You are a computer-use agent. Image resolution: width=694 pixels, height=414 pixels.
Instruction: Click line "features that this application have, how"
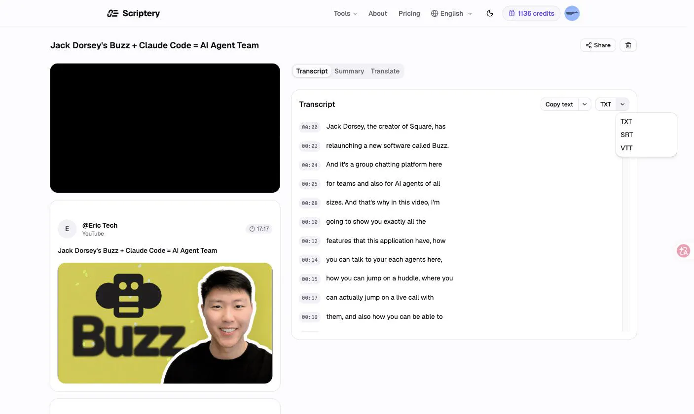[x=386, y=241]
